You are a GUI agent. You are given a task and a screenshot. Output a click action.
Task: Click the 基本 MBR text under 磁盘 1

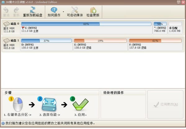tap(9, 45)
